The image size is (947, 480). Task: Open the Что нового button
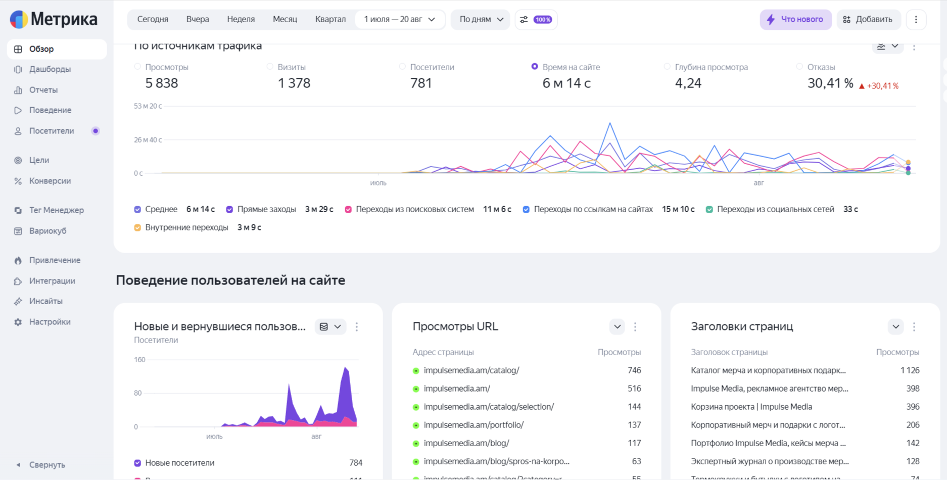click(x=795, y=19)
